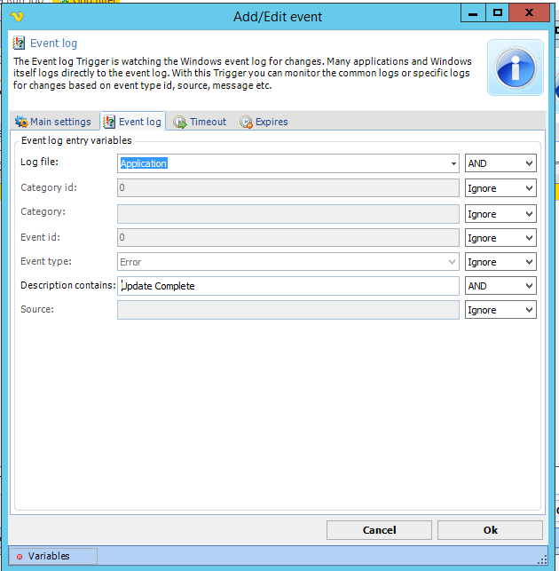Click the blue information icon
The image size is (559, 571).
[x=515, y=67]
